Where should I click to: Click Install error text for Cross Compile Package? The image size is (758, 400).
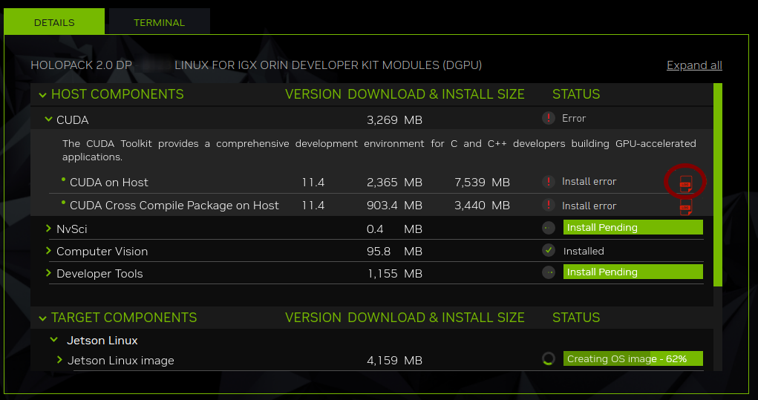(x=589, y=206)
